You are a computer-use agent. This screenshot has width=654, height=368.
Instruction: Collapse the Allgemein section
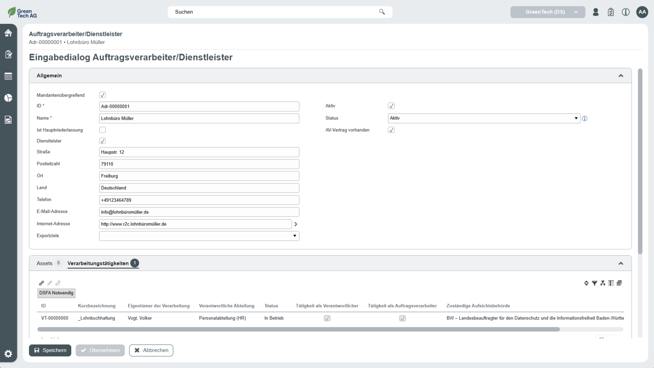(621, 76)
